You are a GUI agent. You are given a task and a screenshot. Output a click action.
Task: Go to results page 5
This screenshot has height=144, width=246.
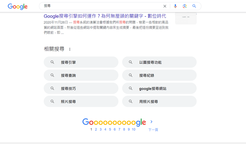pyautogui.click(x=110, y=129)
